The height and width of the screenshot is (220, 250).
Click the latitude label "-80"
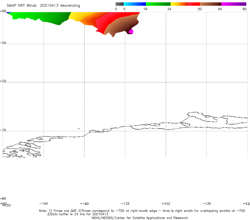(x=3, y=199)
